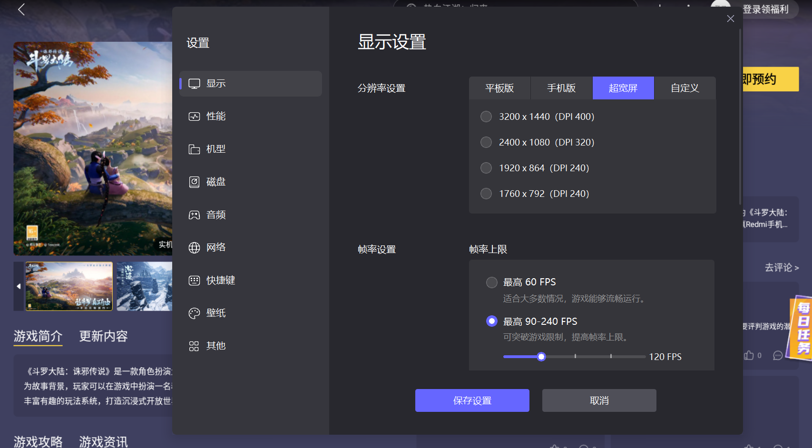Viewport: 812px width, 448px height.
Task: Click the FPS limit slider handle
Action: pos(541,357)
